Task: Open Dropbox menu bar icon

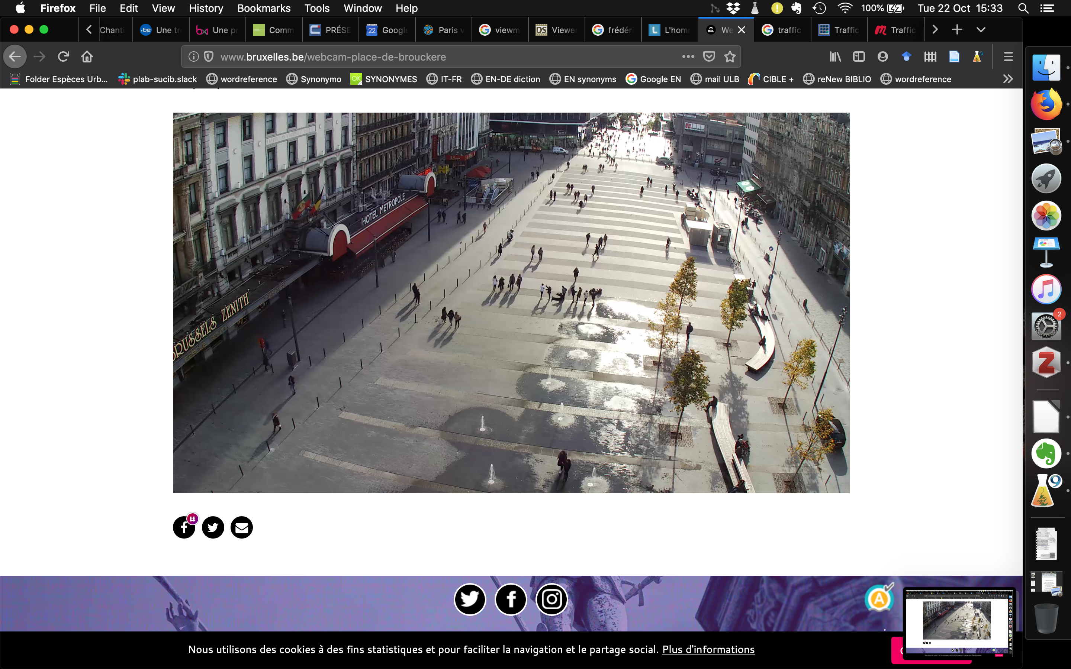Action: click(x=733, y=8)
